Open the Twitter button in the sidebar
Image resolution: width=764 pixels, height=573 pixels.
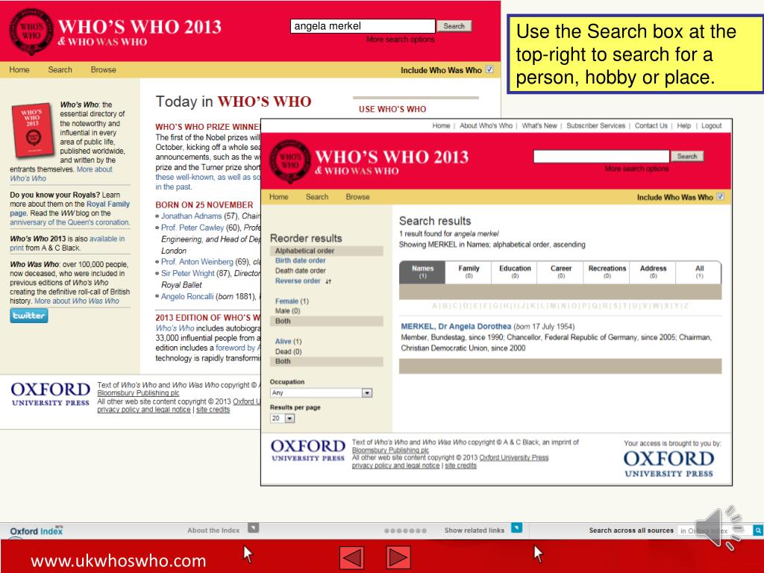tap(29, 316)
